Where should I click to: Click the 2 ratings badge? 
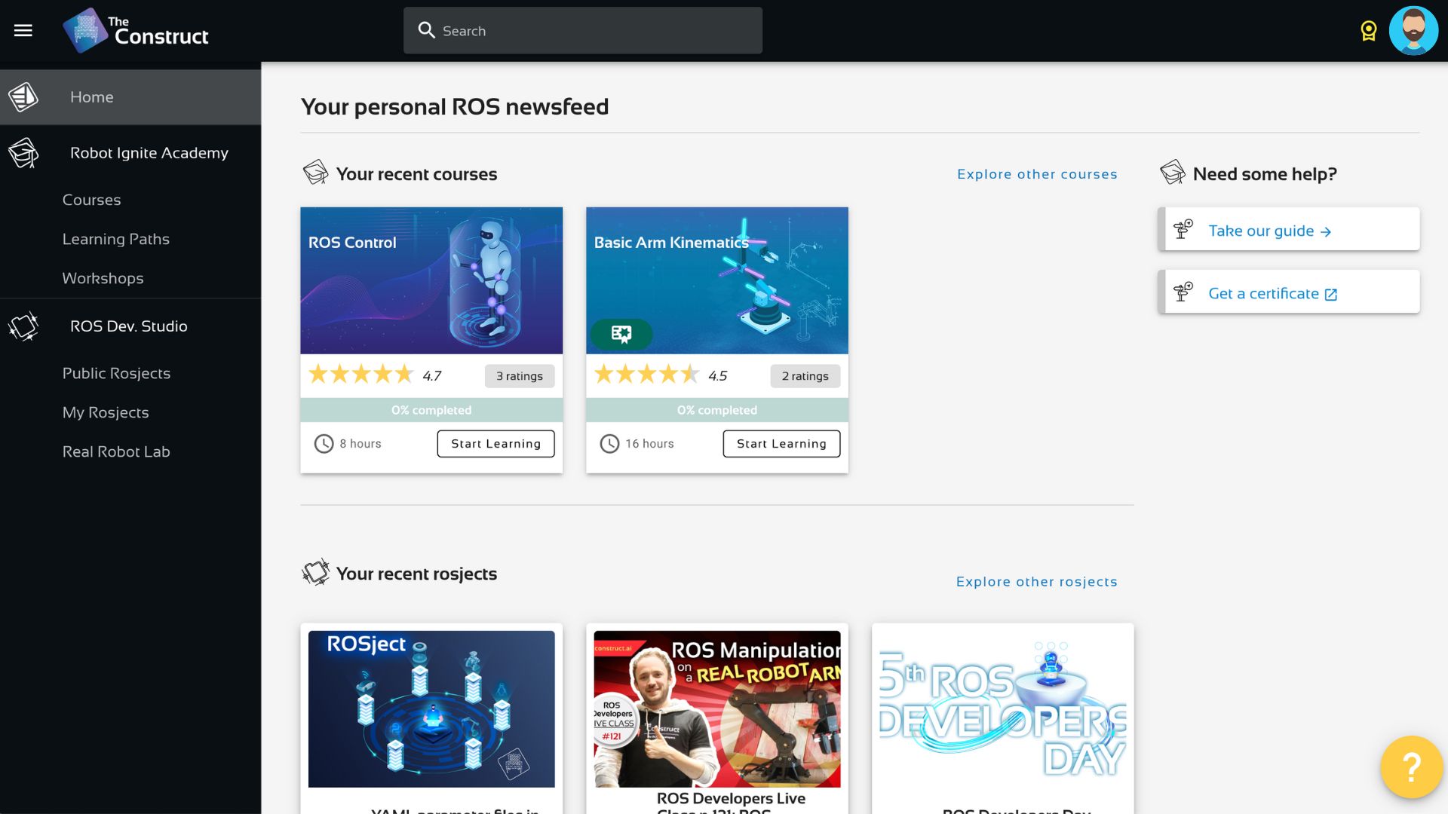(x=805, y=376)
